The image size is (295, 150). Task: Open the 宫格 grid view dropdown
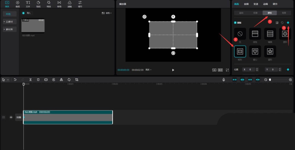107,13
